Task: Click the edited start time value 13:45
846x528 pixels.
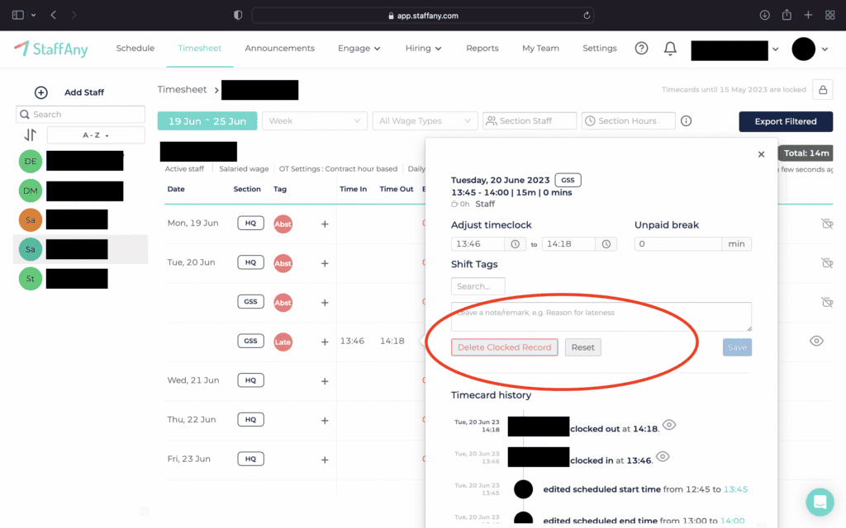Action: [x=735, y=489]
